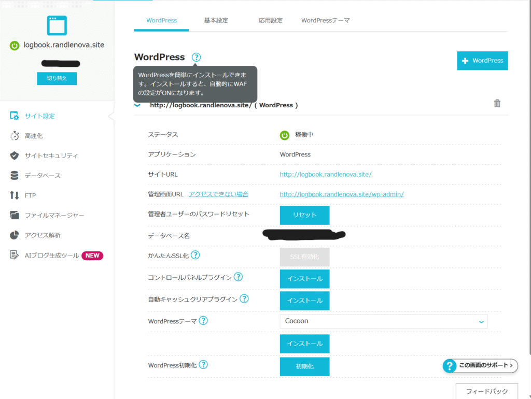Click help icon beside WordPressテーマ label
The image size is (531, 399).
(x=203, y=321)
